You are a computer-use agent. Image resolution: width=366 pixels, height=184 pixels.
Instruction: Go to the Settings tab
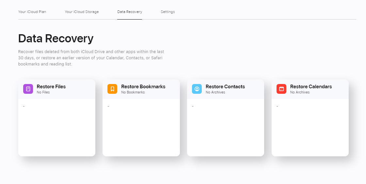point(167,12)
